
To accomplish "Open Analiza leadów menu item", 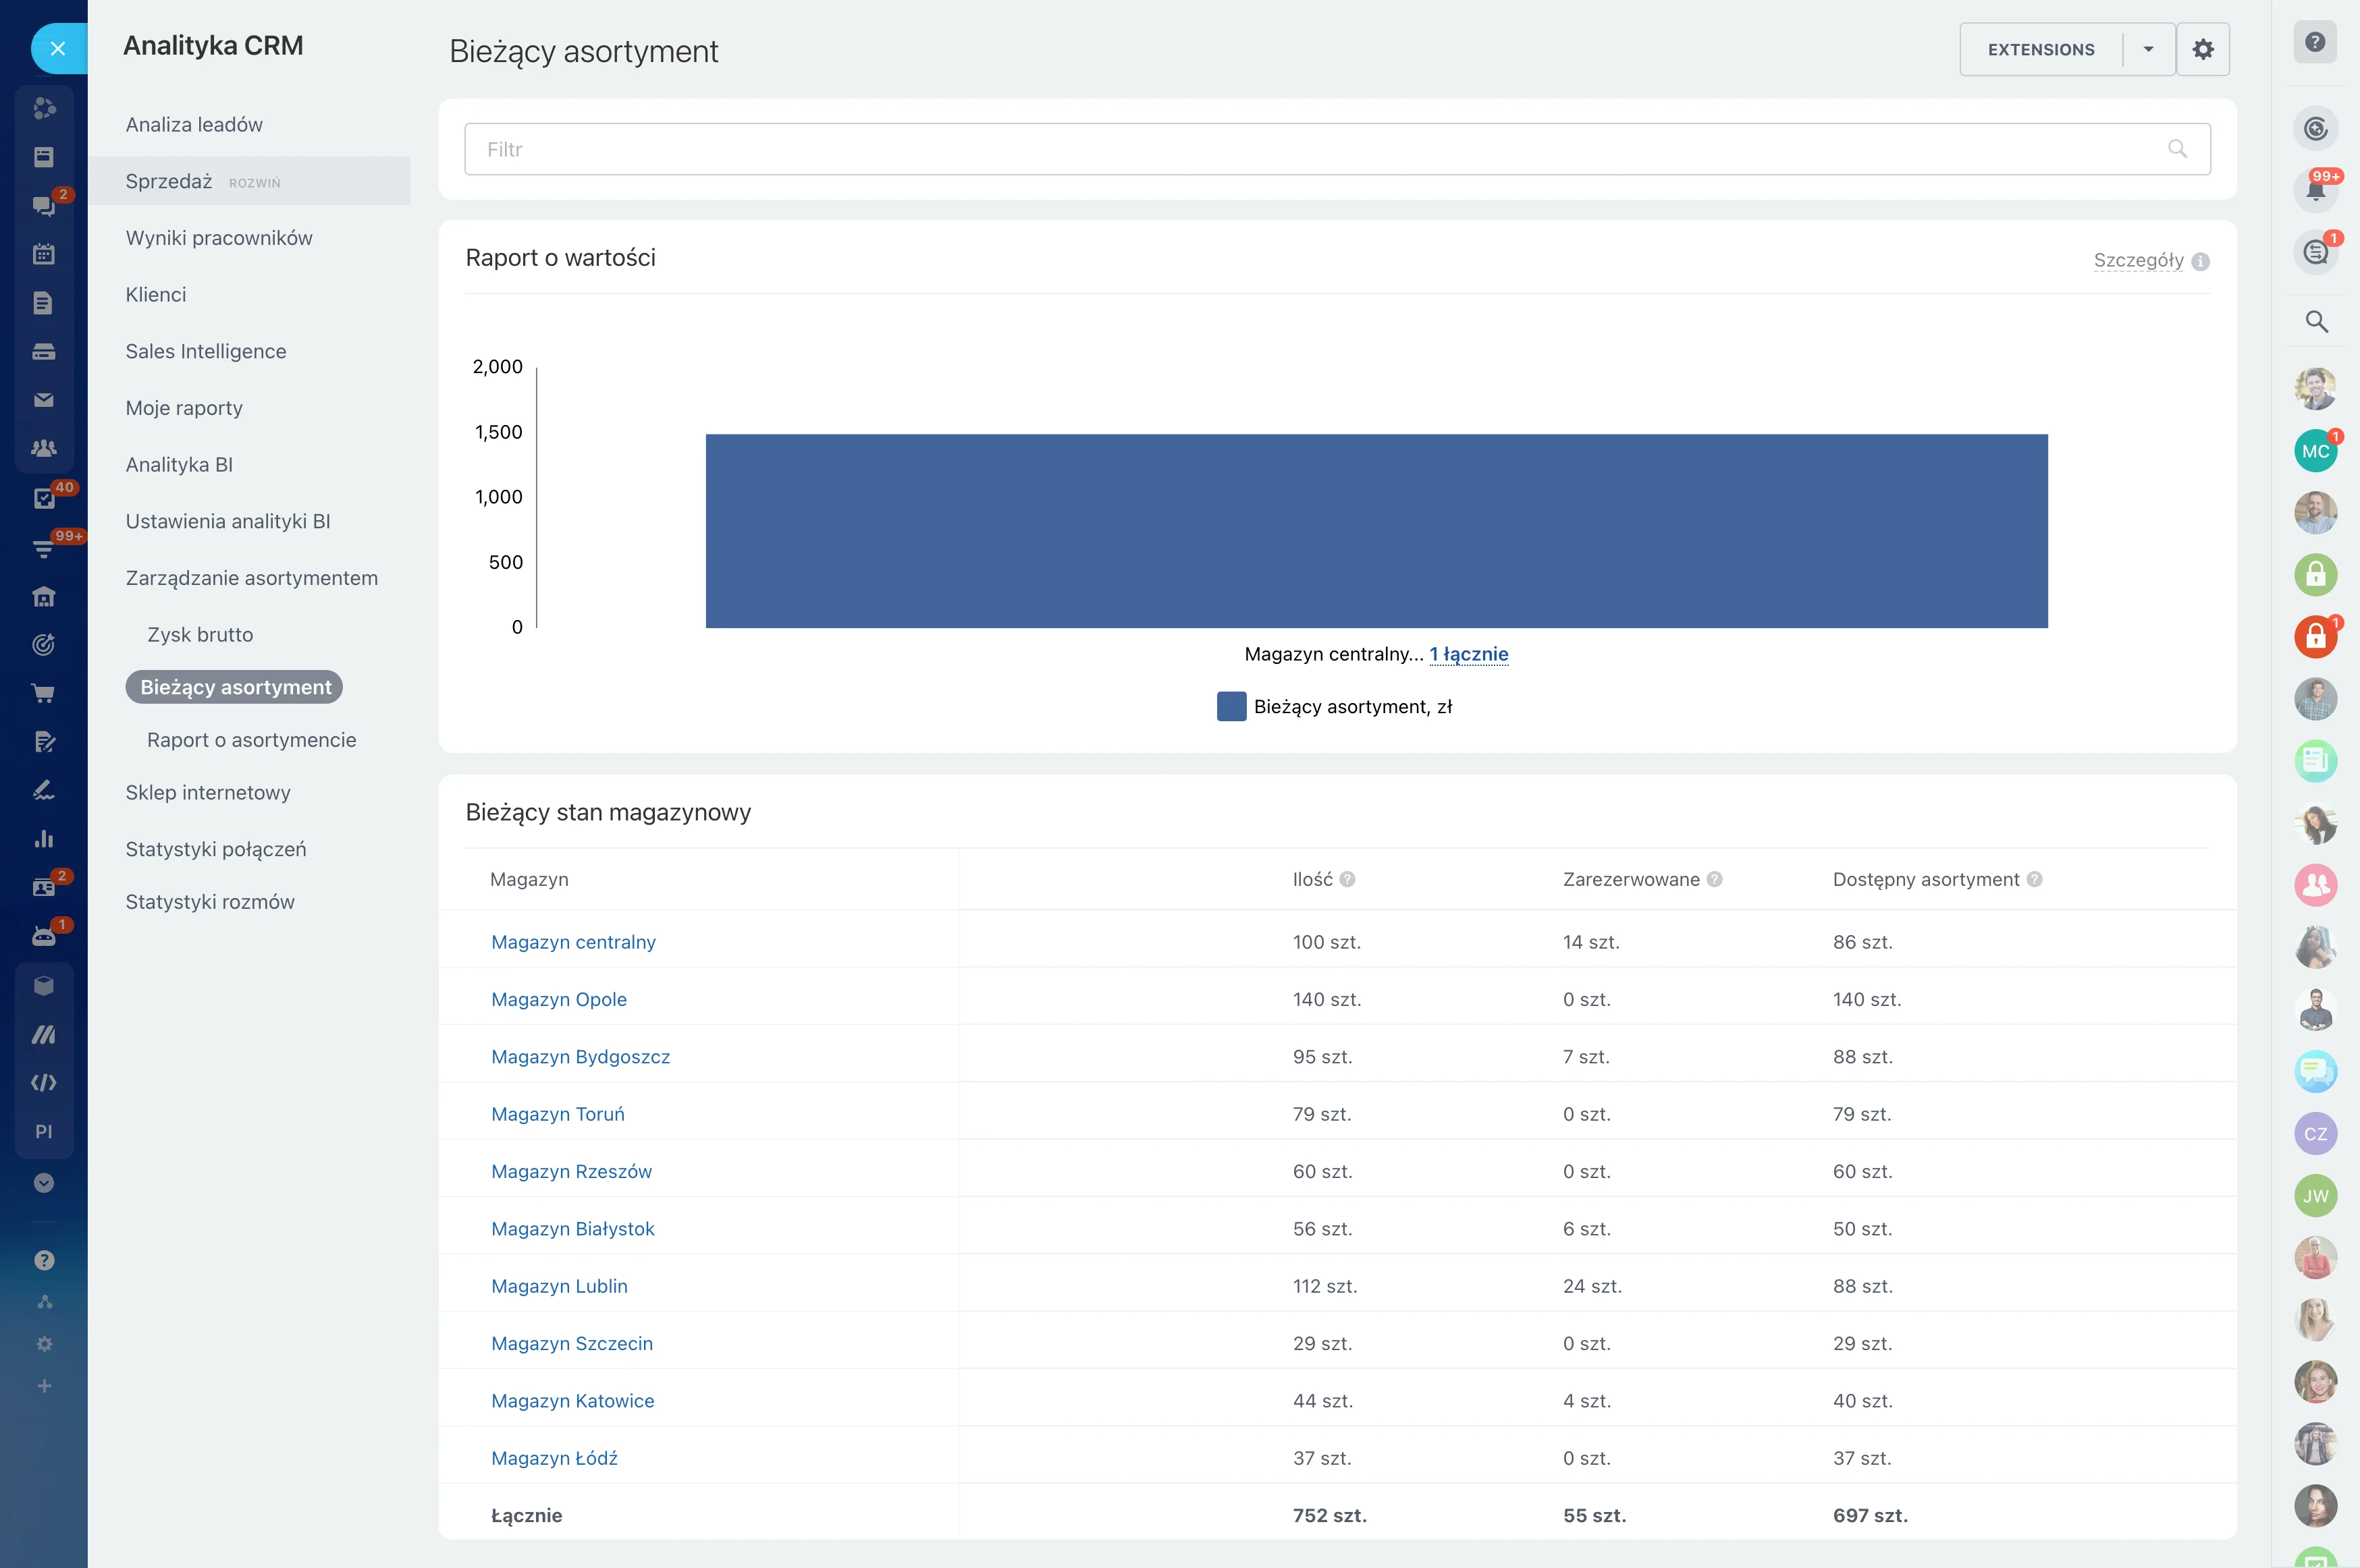I will [x=194, y=124].
